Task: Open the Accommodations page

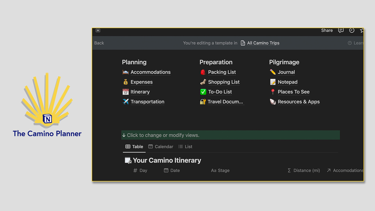Action: click(150, 72)
